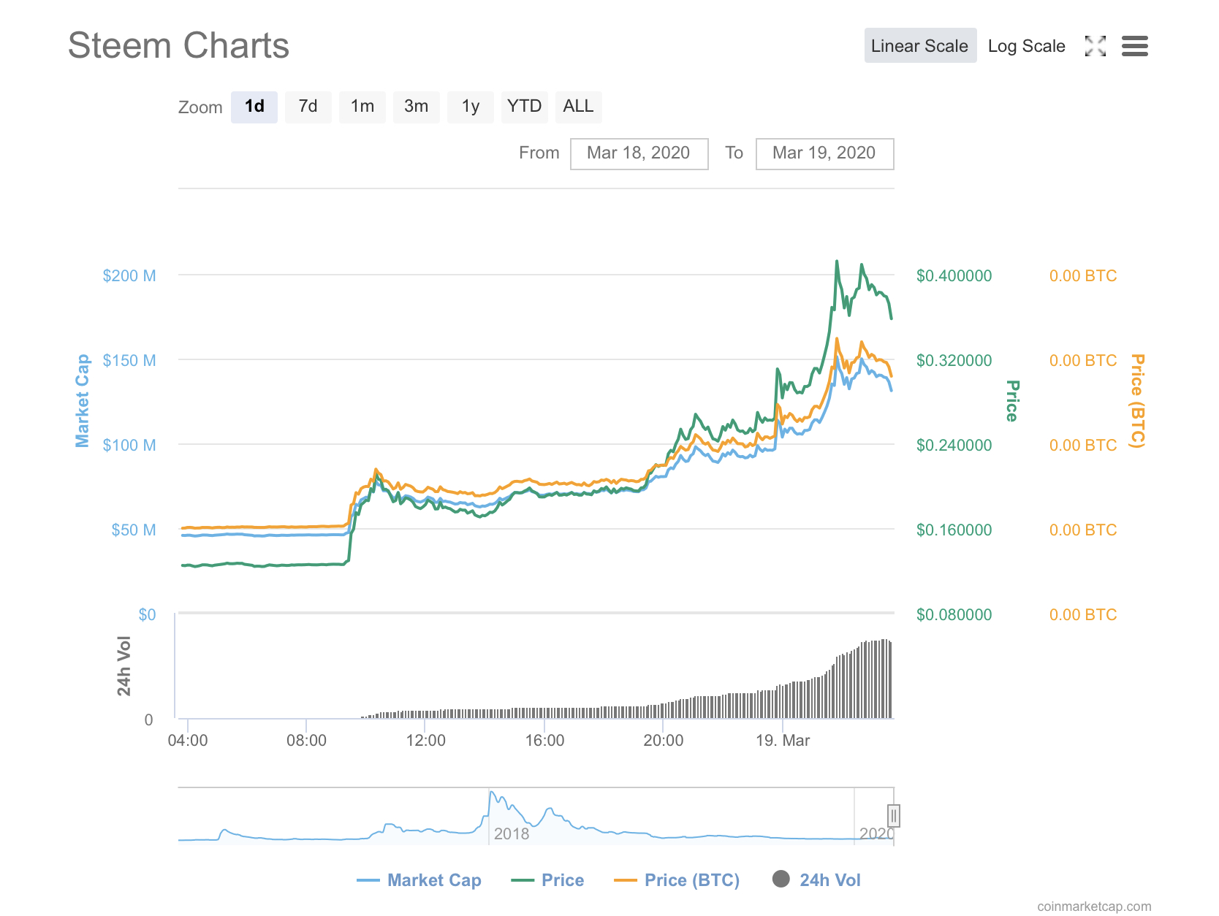Toggle Price (BTC) series in legend
The width and height of the screenshot is (1219, 916).
coord(677,880)
